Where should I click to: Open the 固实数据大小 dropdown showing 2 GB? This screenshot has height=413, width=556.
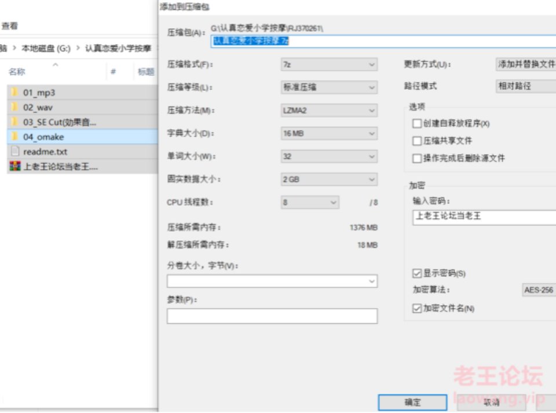[329, 180]
